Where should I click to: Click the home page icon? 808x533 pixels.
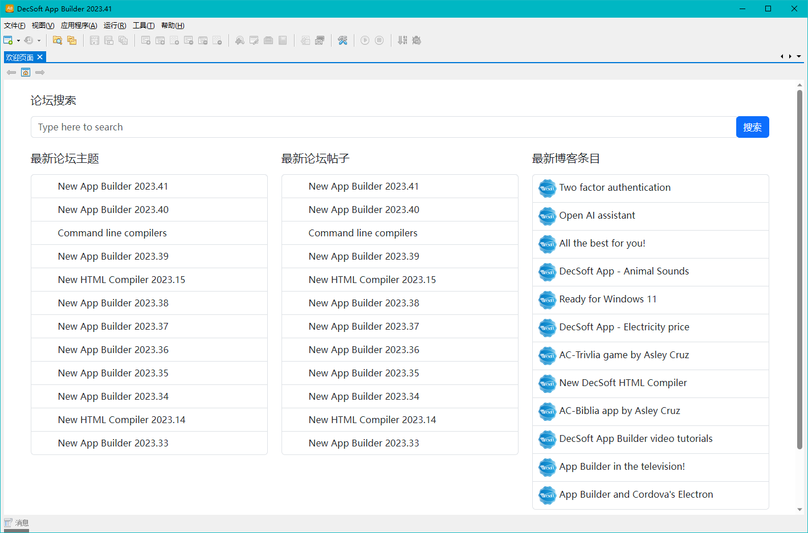[26, 72]
